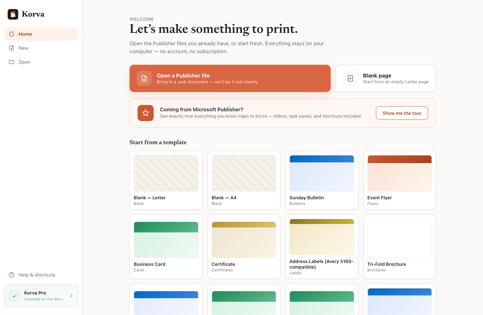Click the 'Cards' category label

coord(139,270)
